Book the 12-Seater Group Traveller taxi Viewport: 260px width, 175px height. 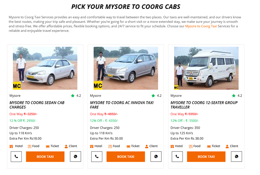(x=206, y=157)
